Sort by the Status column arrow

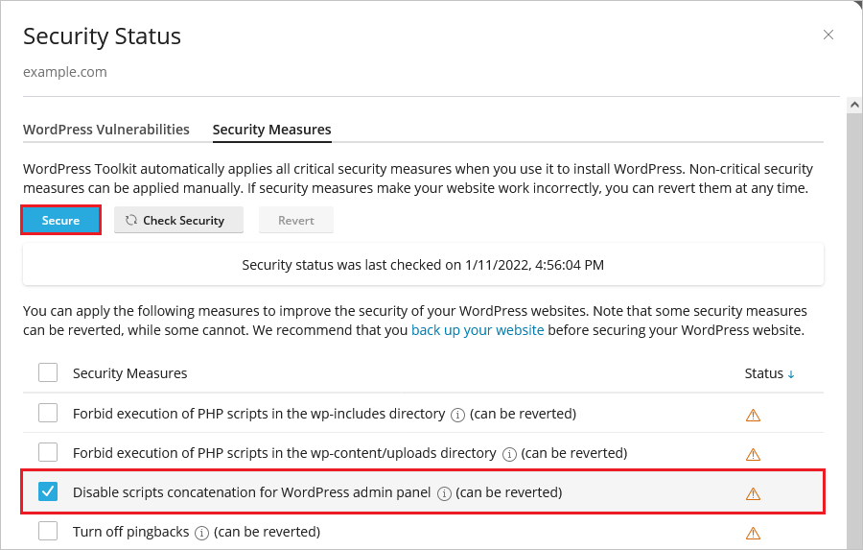click(791, 374)
